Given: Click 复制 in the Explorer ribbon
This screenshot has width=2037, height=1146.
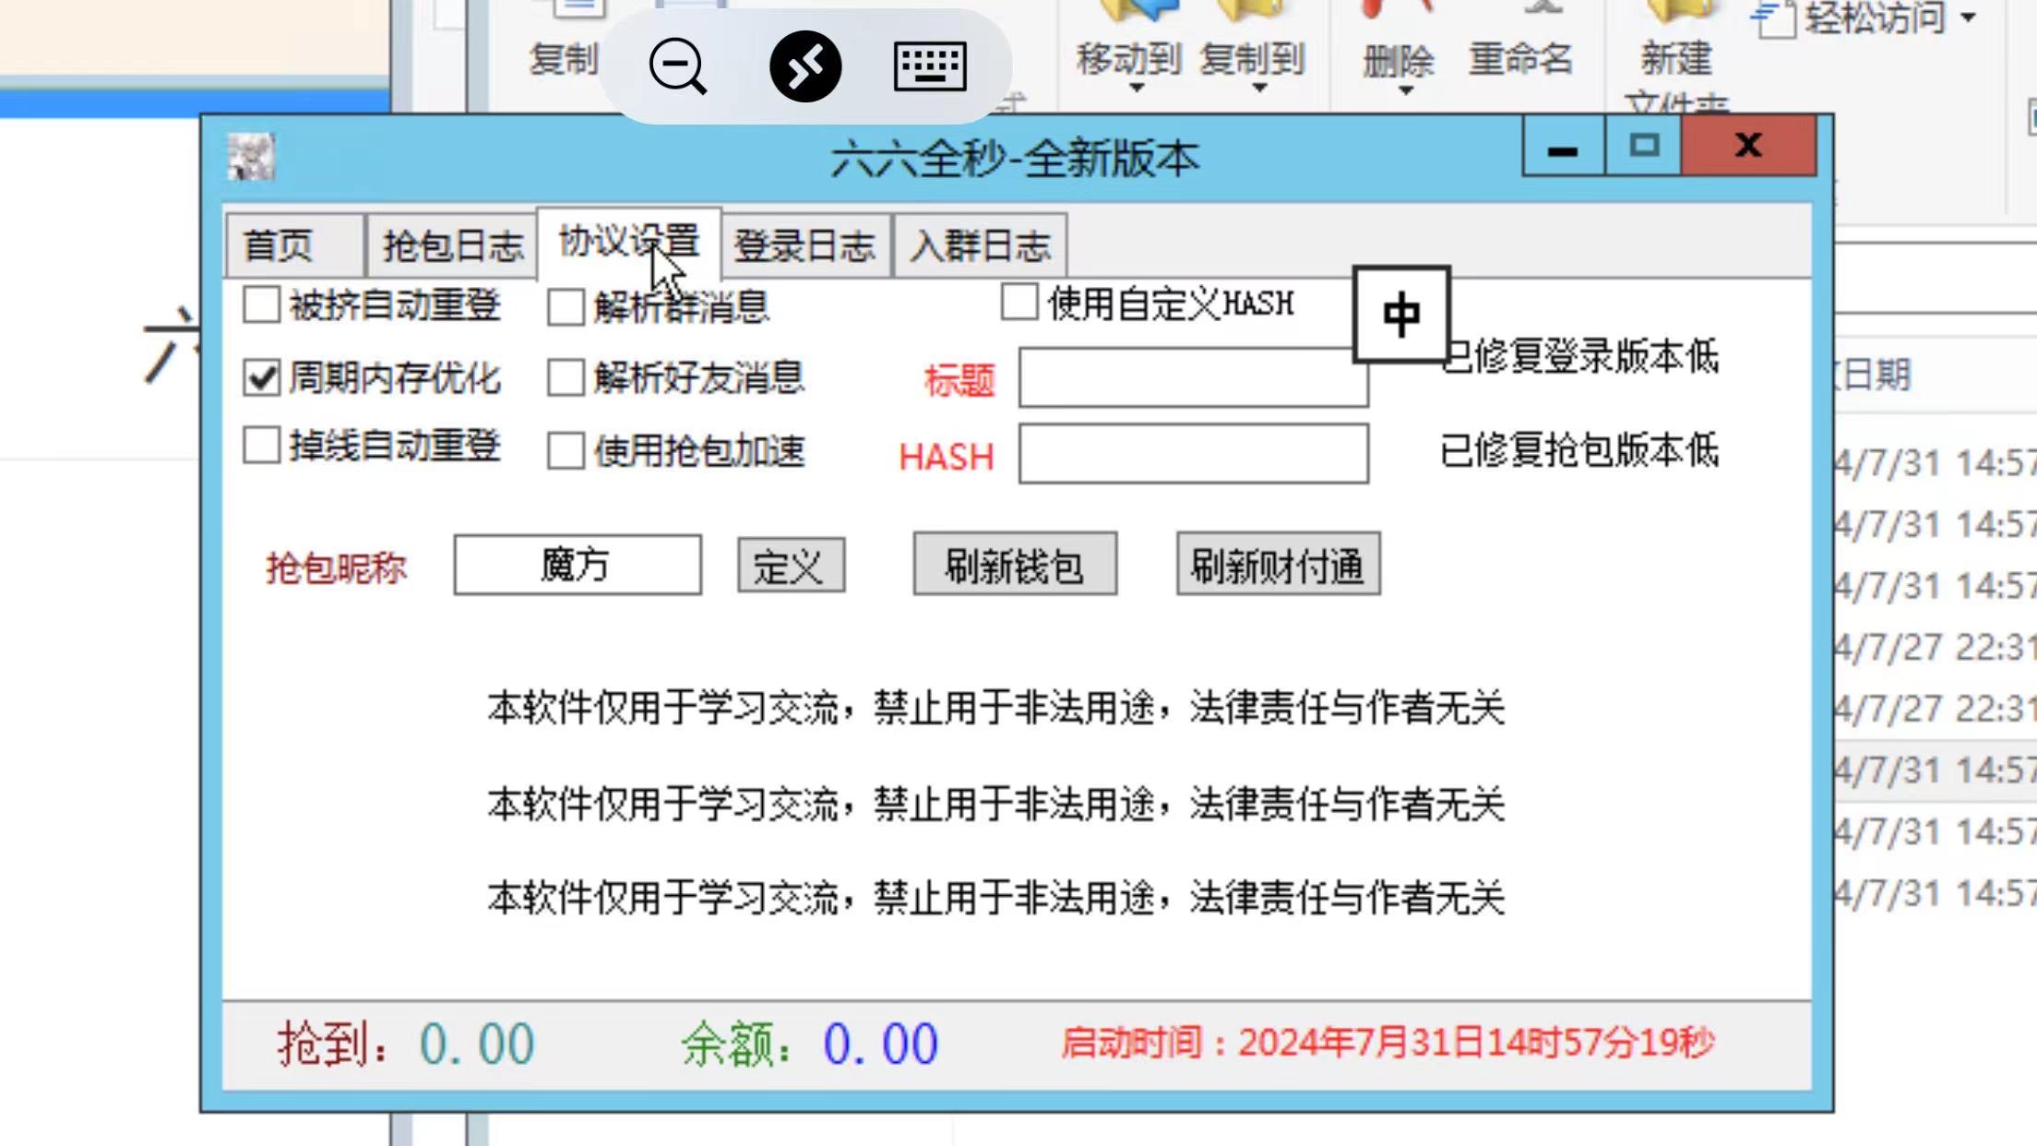Looking at the screenshot, I should click(x=564, y=59).
